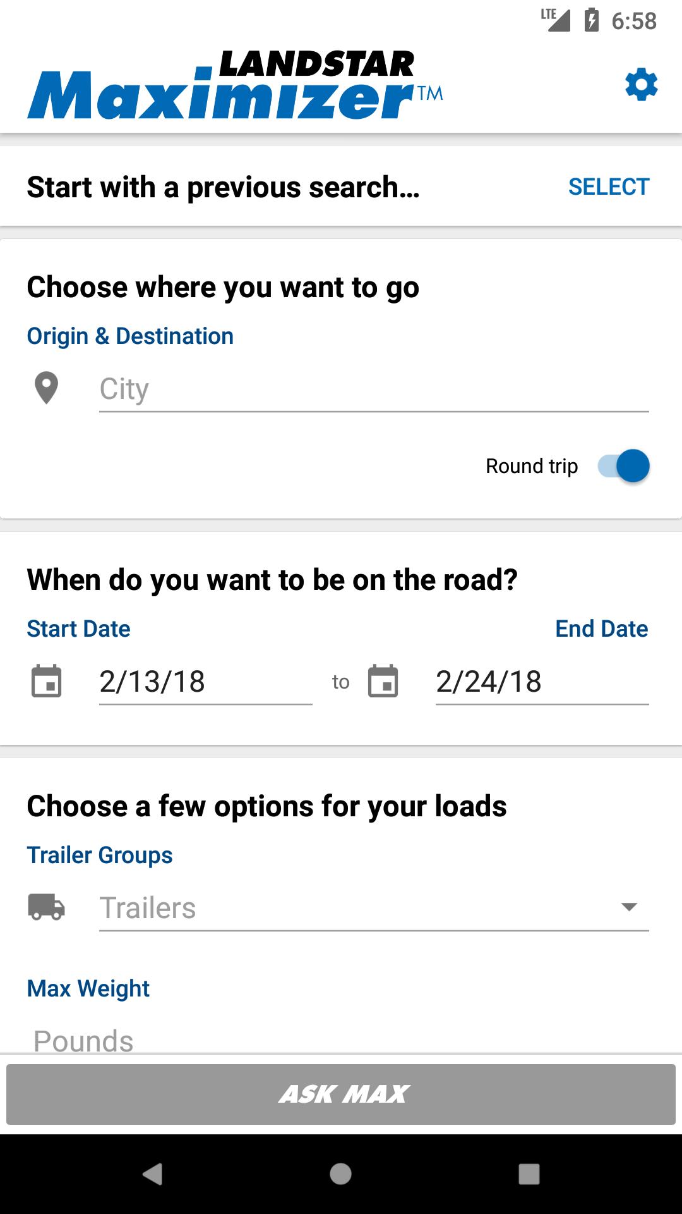Focus the City input field
The height and width of the screenshot is (1214, 682).
tap(374, 389)
